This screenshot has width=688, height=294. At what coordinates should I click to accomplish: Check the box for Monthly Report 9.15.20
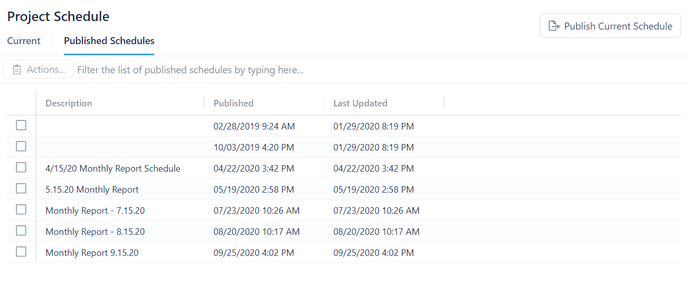tap(21, 252)
